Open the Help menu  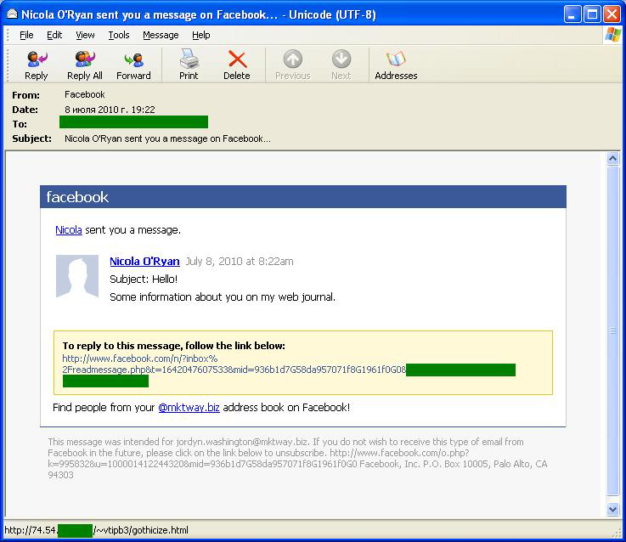[x=200, y=35]
